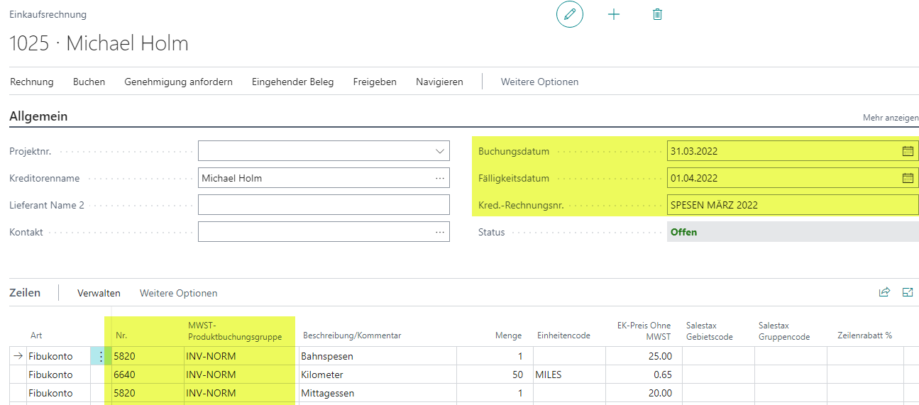Click Art cell Fibukonto in Bahnspesen row

pos(58,356)
